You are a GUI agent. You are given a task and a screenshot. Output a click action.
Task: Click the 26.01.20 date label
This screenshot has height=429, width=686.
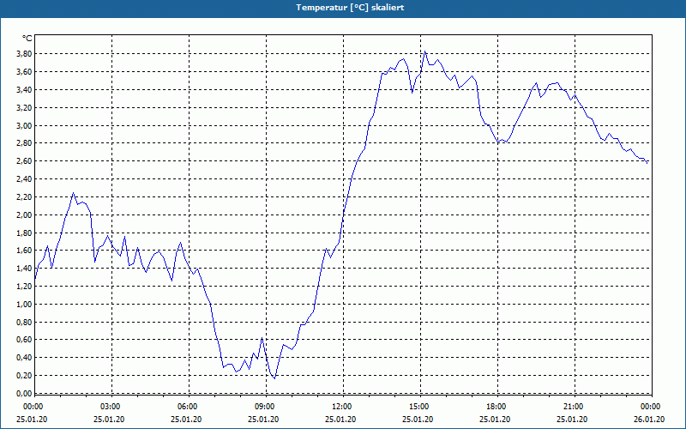click(649, 420)
